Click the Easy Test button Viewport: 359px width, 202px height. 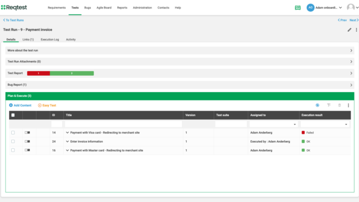coord(47,105)
